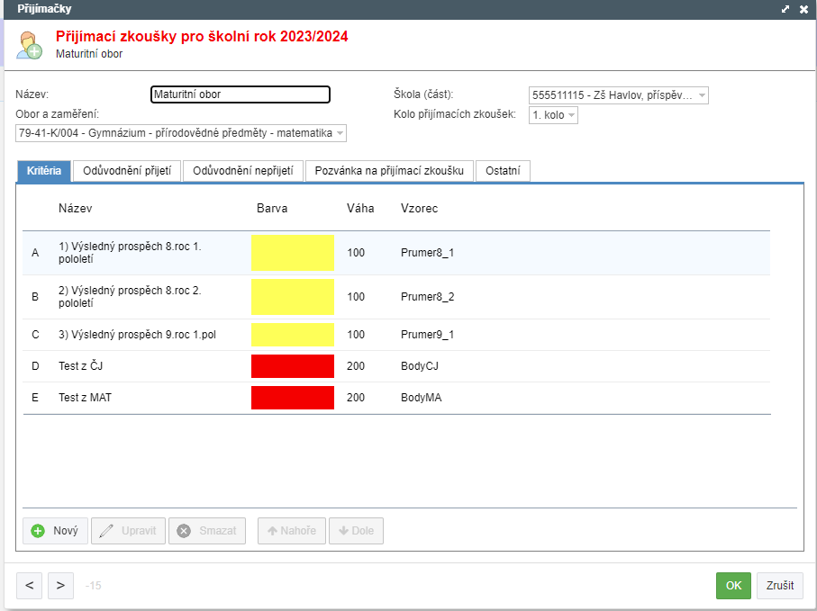Confirm with the green OK button

(733, 586)
